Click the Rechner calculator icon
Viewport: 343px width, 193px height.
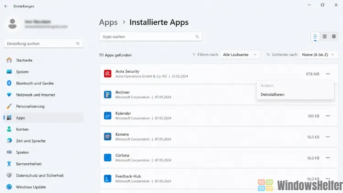107,95
